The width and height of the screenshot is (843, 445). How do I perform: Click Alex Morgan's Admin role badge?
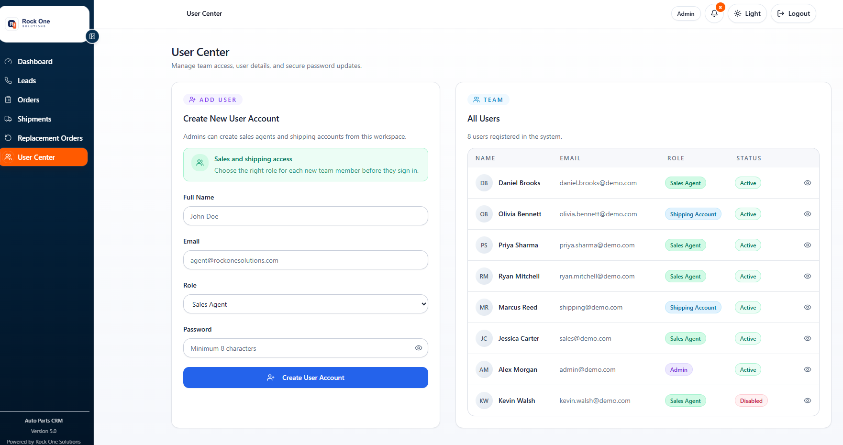coord(678,369)
